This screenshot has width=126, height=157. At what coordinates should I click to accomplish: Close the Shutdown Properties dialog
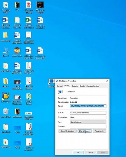coord(107,81)
